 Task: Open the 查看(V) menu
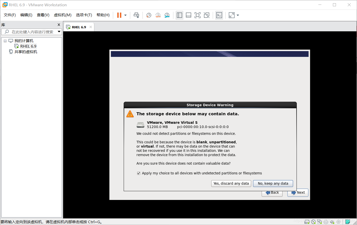point(43,15)
